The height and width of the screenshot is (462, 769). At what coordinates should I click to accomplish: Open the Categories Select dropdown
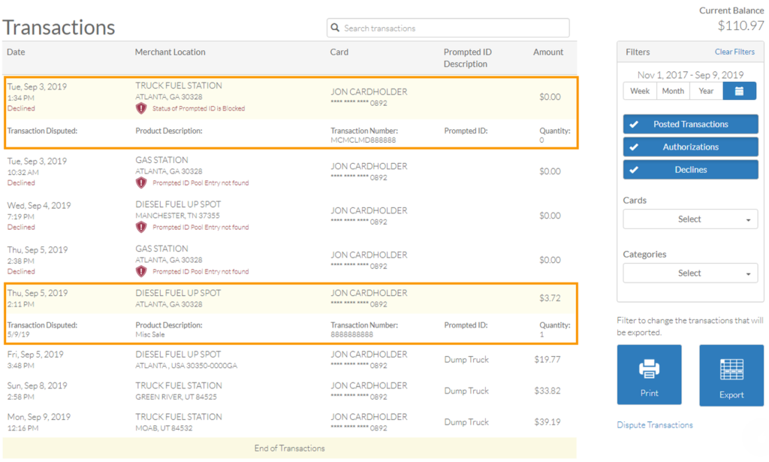click(690, 273)
